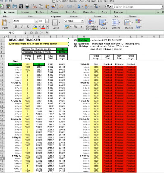Viewport: 164px width, 173px height.
Task: Open the Sort toolbar icon
Action: click(x=87, y=6)
